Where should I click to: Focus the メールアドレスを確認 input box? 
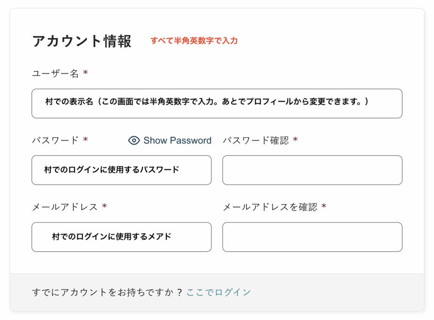click(x=312, y=237)
